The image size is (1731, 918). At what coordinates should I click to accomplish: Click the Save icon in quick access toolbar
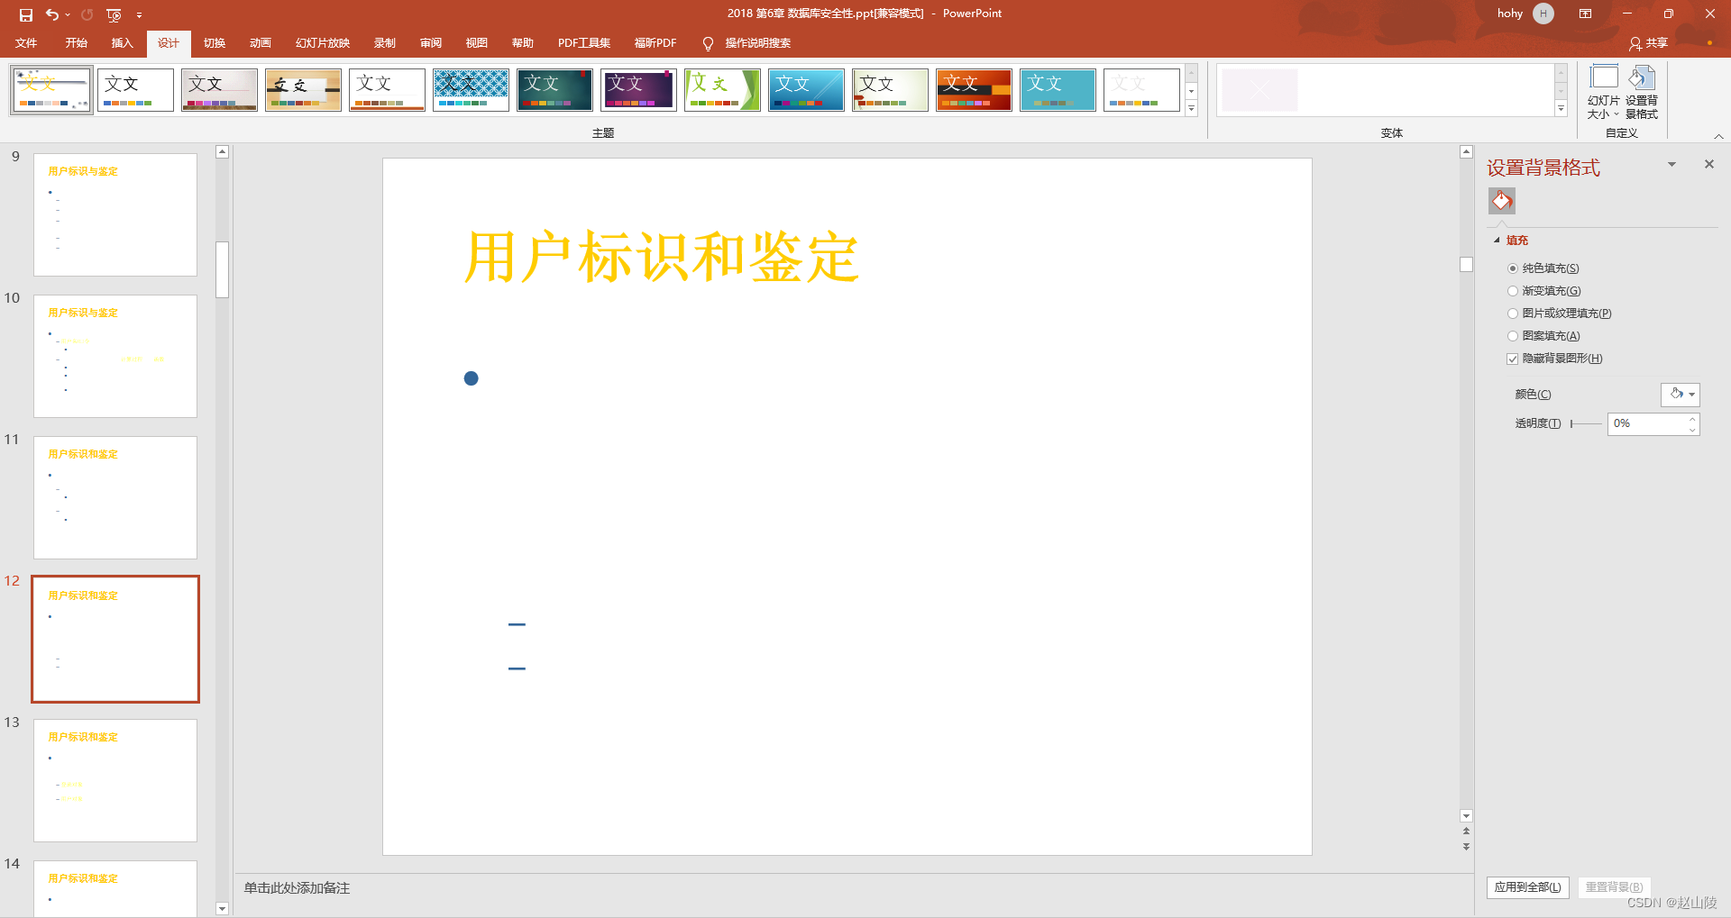[26, 14]
